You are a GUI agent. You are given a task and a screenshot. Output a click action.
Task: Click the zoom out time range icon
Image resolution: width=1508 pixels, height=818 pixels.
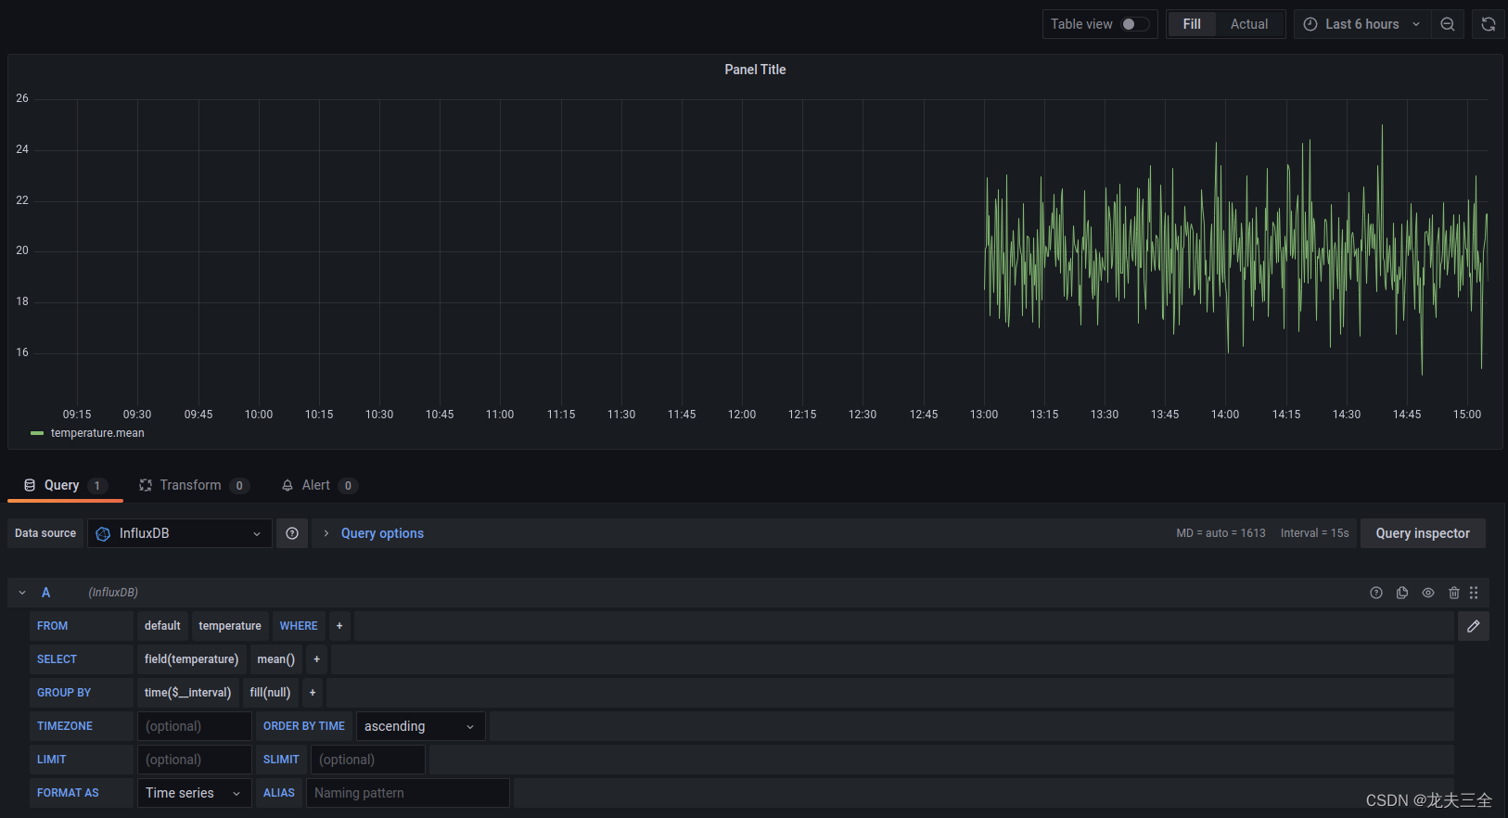point(1448,24)
